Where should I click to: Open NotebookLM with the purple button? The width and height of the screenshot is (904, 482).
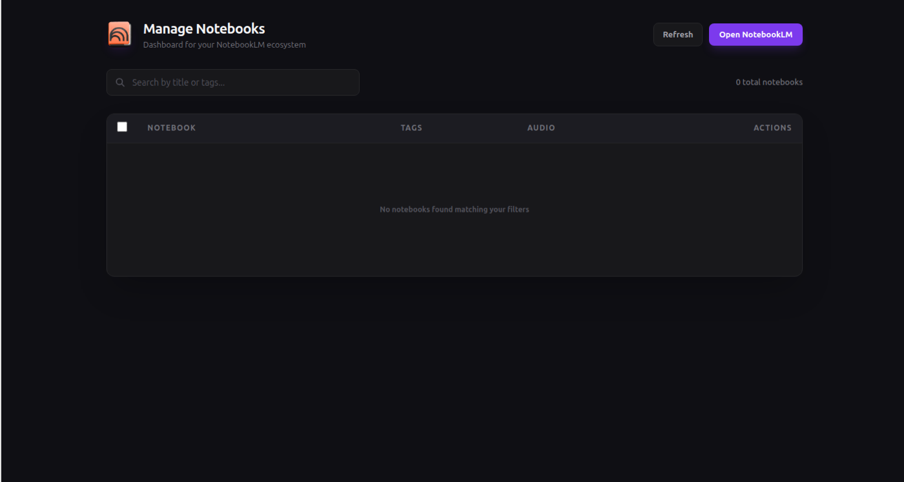755,35
